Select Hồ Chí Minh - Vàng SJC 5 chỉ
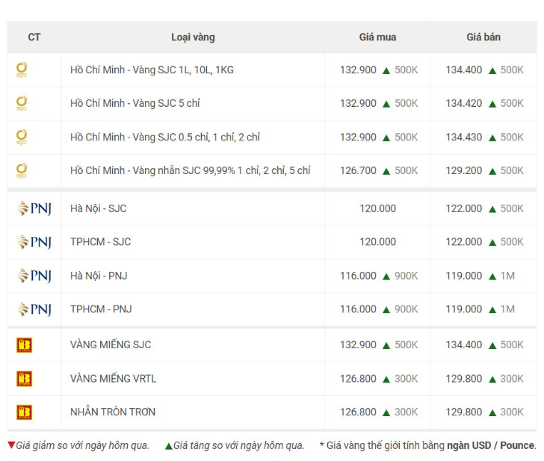The image size is (544, 461). click(135, 103)
